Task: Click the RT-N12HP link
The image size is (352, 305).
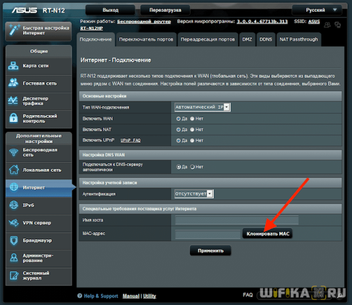Action: [x=92, y=28]
